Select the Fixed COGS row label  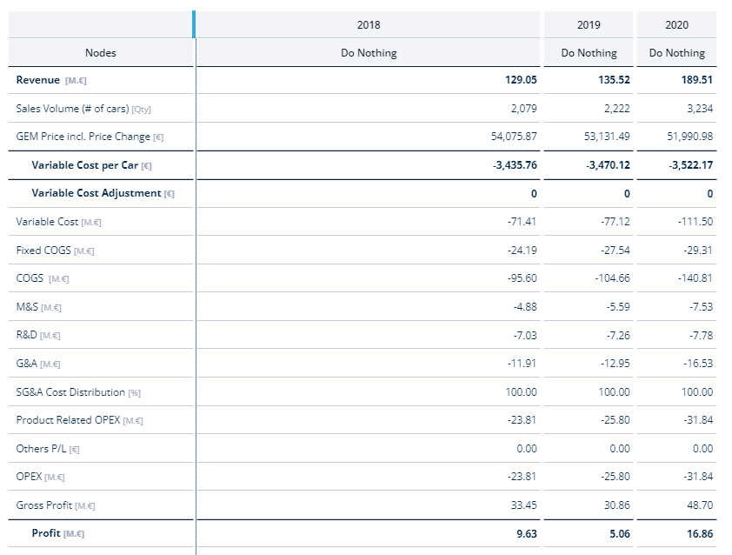[43, 251]
